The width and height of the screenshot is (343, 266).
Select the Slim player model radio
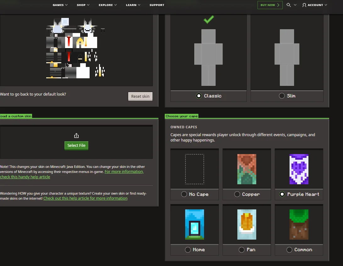(282, 96)
